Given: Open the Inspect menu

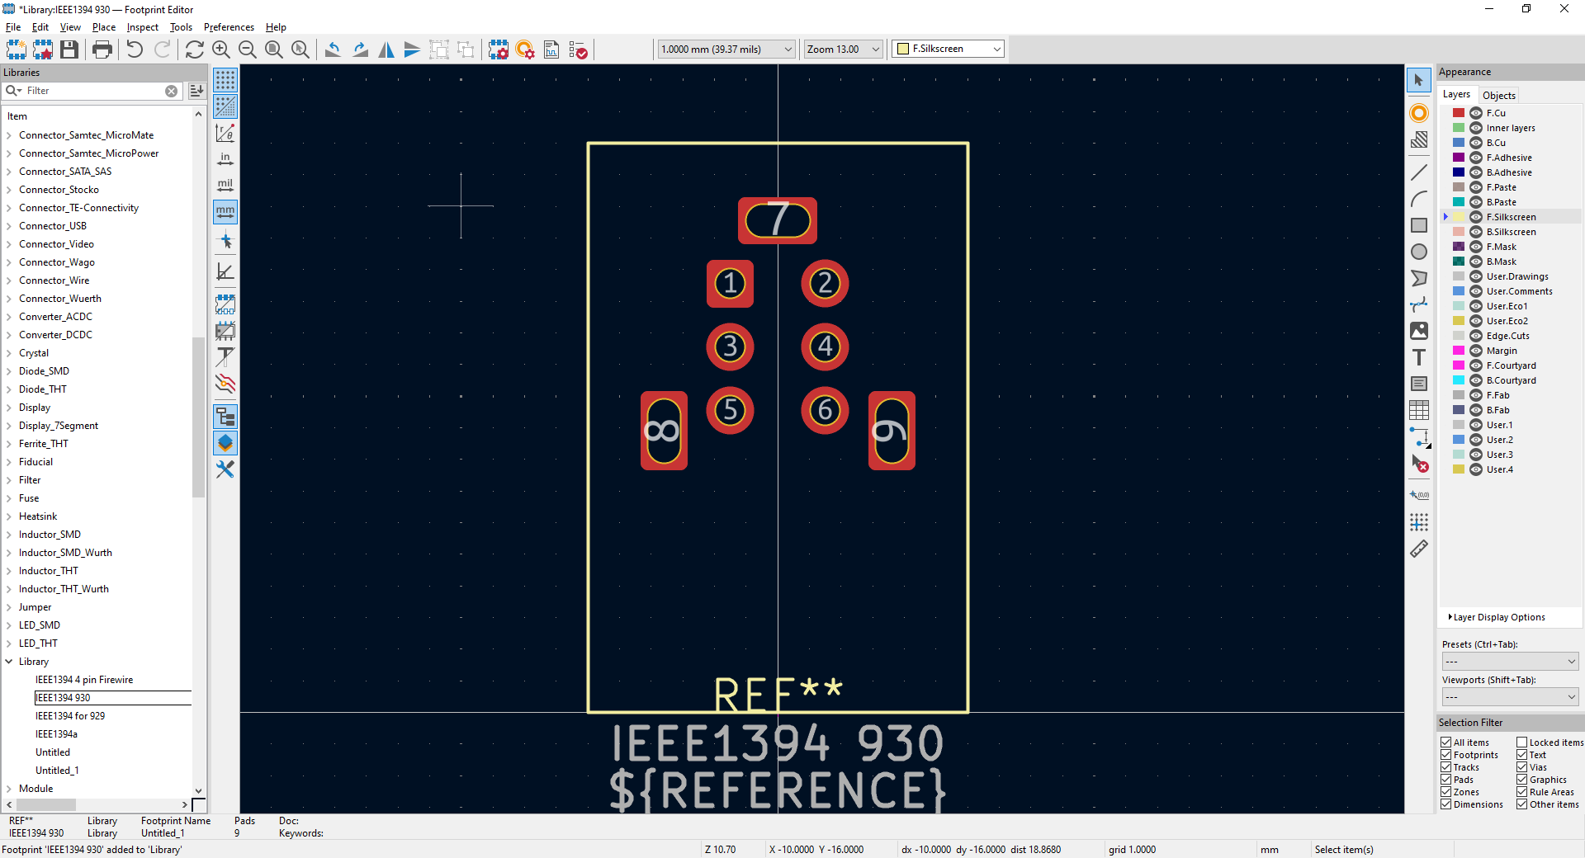Looking at the screenshot, I should [x=142, y=27].
